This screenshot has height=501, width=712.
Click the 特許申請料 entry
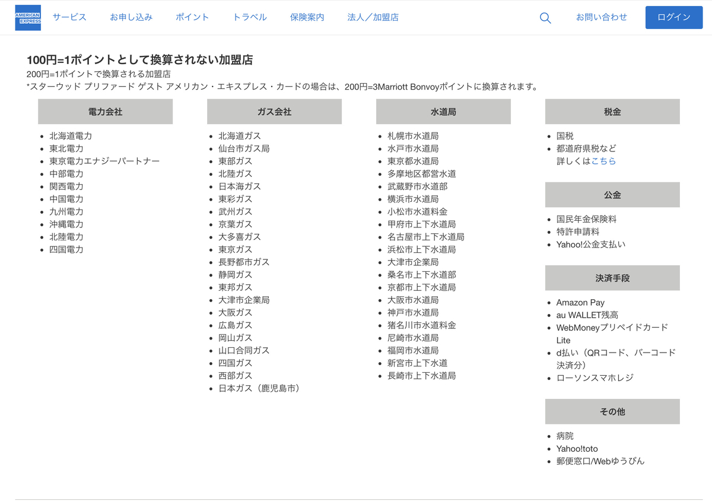tap(578, 232)
